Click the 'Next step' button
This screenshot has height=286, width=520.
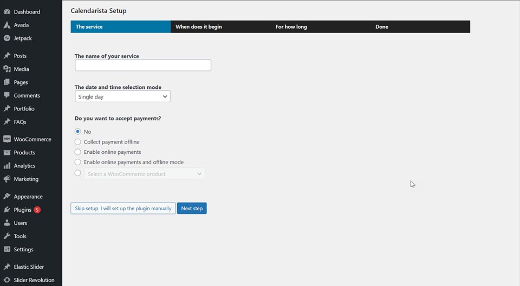point(192,209)
